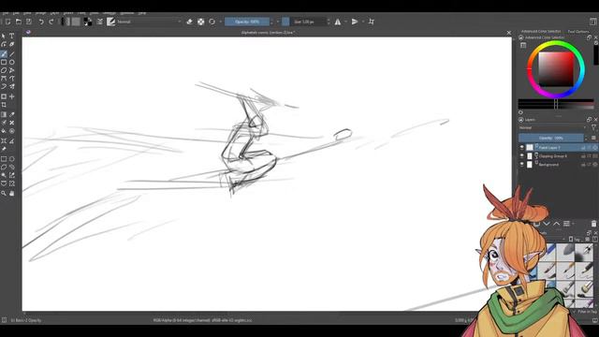
Task: Select the Calligraphy tool
Action: pos(12,44)
